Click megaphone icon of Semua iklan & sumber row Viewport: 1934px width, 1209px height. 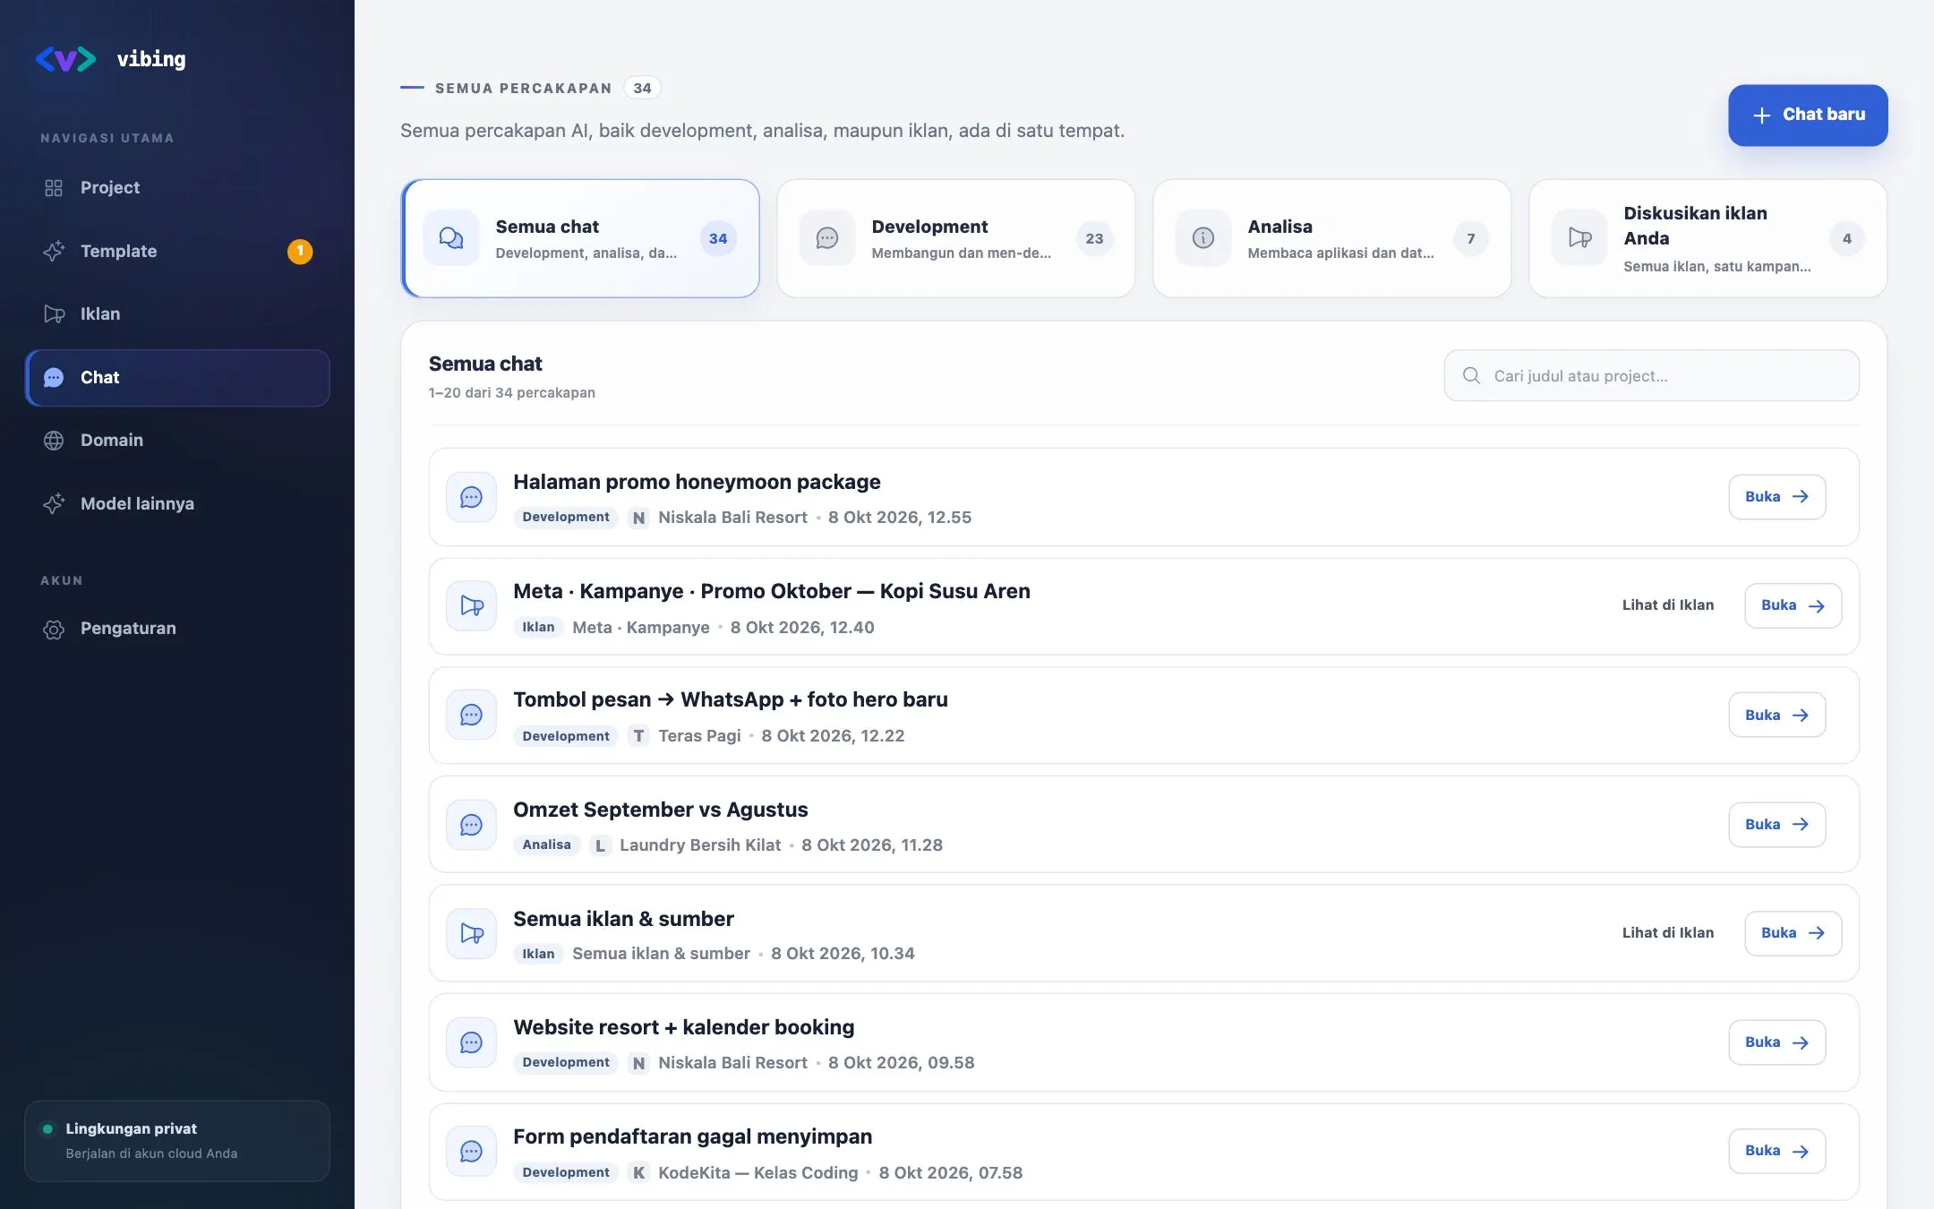pos(472,934)
